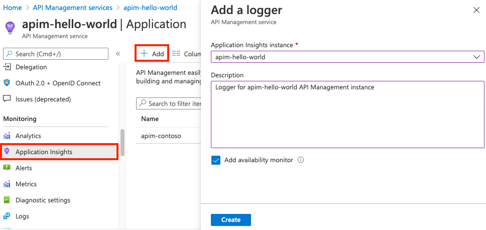The height and width of the screenshot is (230, 486).
Task: Open the Delegation menu item
Action: [x=31, y=67]
